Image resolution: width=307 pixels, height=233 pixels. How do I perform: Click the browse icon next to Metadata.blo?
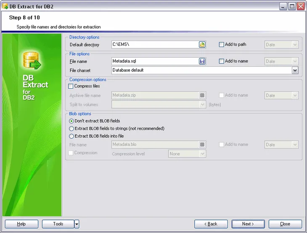click(202, 145)
